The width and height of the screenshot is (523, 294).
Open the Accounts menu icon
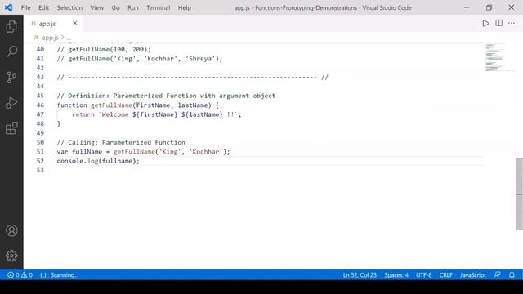[11, 230]
